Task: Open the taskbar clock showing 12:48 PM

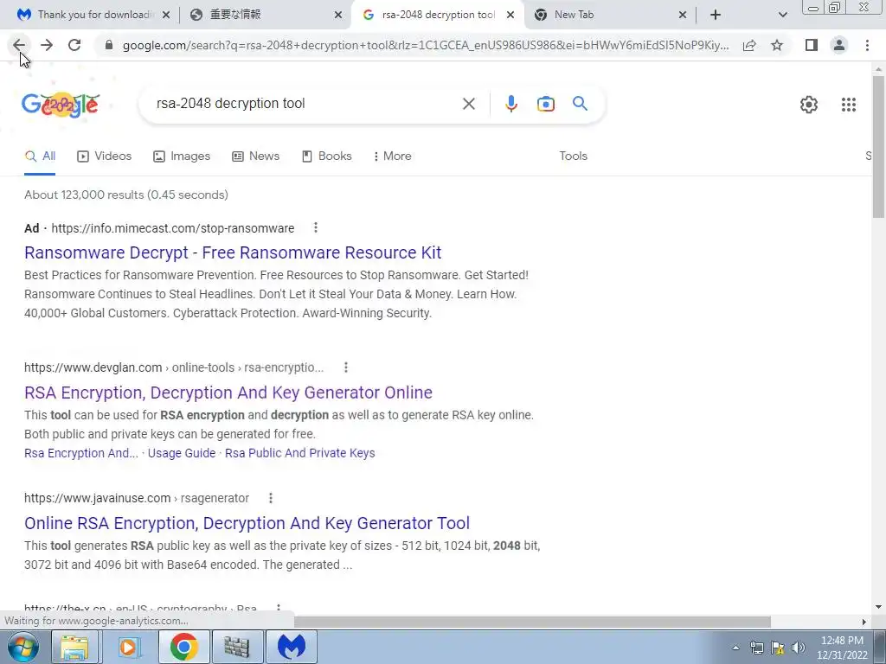Action: click(842, 648)
